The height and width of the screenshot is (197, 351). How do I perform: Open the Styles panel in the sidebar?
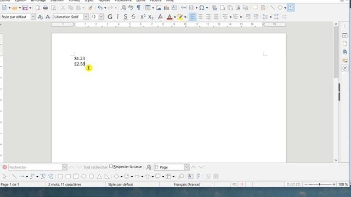pyautogui.click(x=345, y=52)
